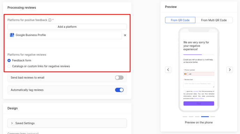Click the Google Business Profile store icon
Screen dimensions: 240x134
12,35
